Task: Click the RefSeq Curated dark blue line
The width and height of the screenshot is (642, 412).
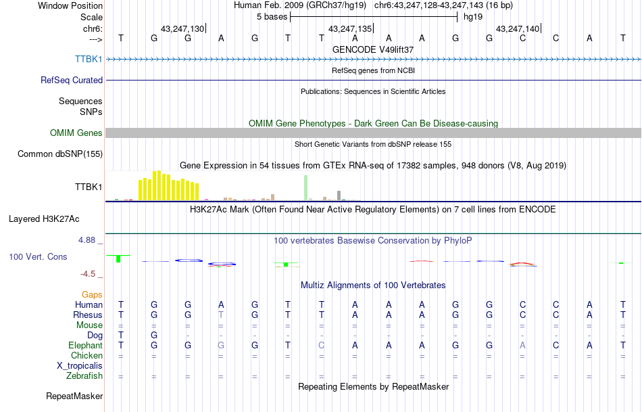Action: [374, 80]
